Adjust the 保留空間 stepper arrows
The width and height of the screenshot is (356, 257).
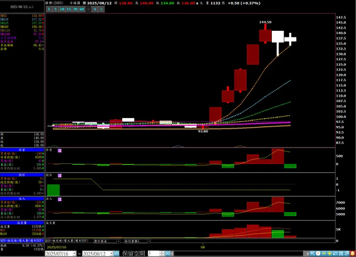pos(162,253)
